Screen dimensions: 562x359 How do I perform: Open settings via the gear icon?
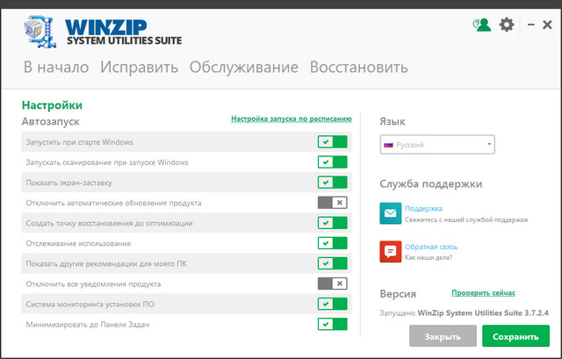pyautogui.click(x=507, y=25)
